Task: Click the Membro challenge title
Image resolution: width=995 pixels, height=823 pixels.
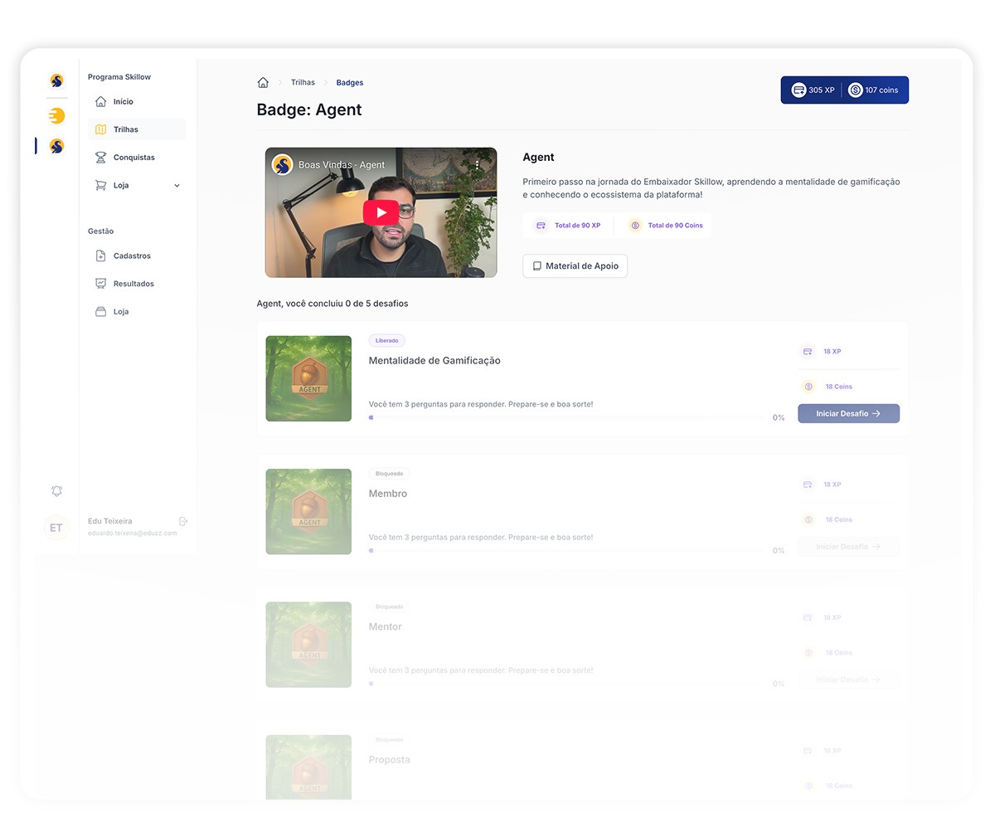Action: (x=388, y=494)
